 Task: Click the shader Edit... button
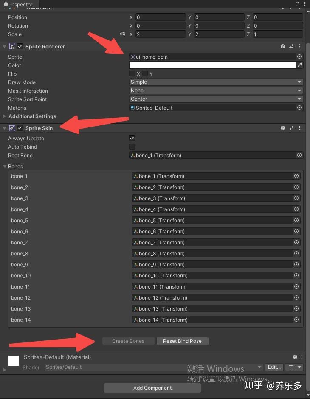click(x=274, y=367)
